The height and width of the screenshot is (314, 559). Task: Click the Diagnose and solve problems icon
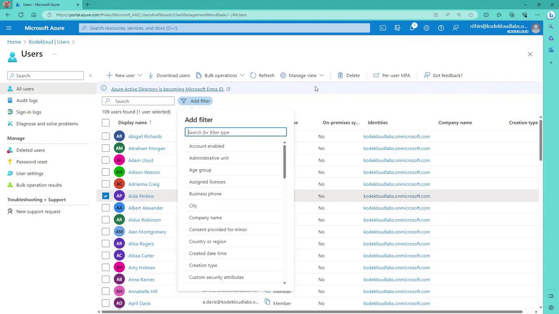pyautogui.click(x=10, y=124)
